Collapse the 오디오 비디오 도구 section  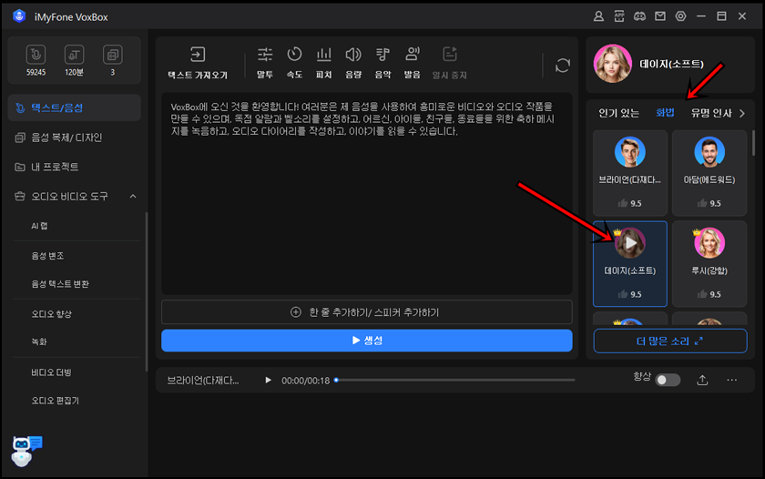point(133,197)
